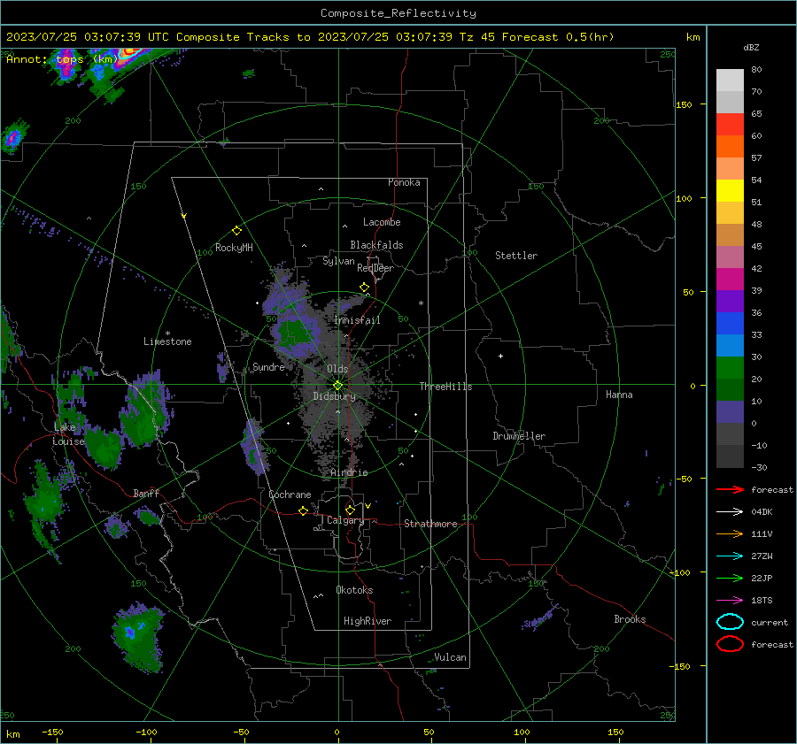Pick the magenta 42-39 dBZ color swatch
The height and width of the screenshot is (744, 797).
click(730, 279)
